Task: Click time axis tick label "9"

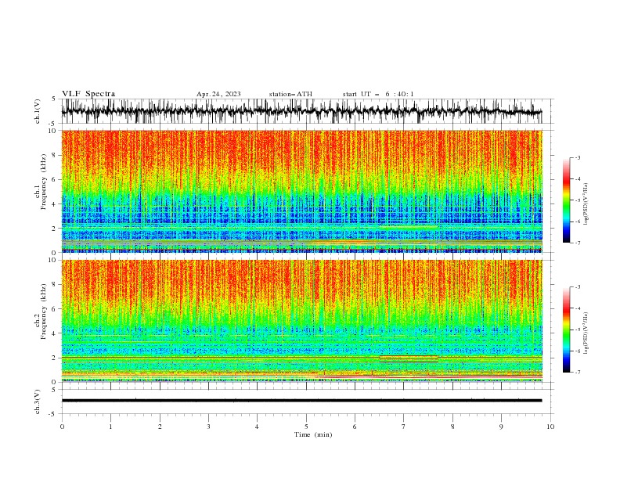Action: coord(501,427)
